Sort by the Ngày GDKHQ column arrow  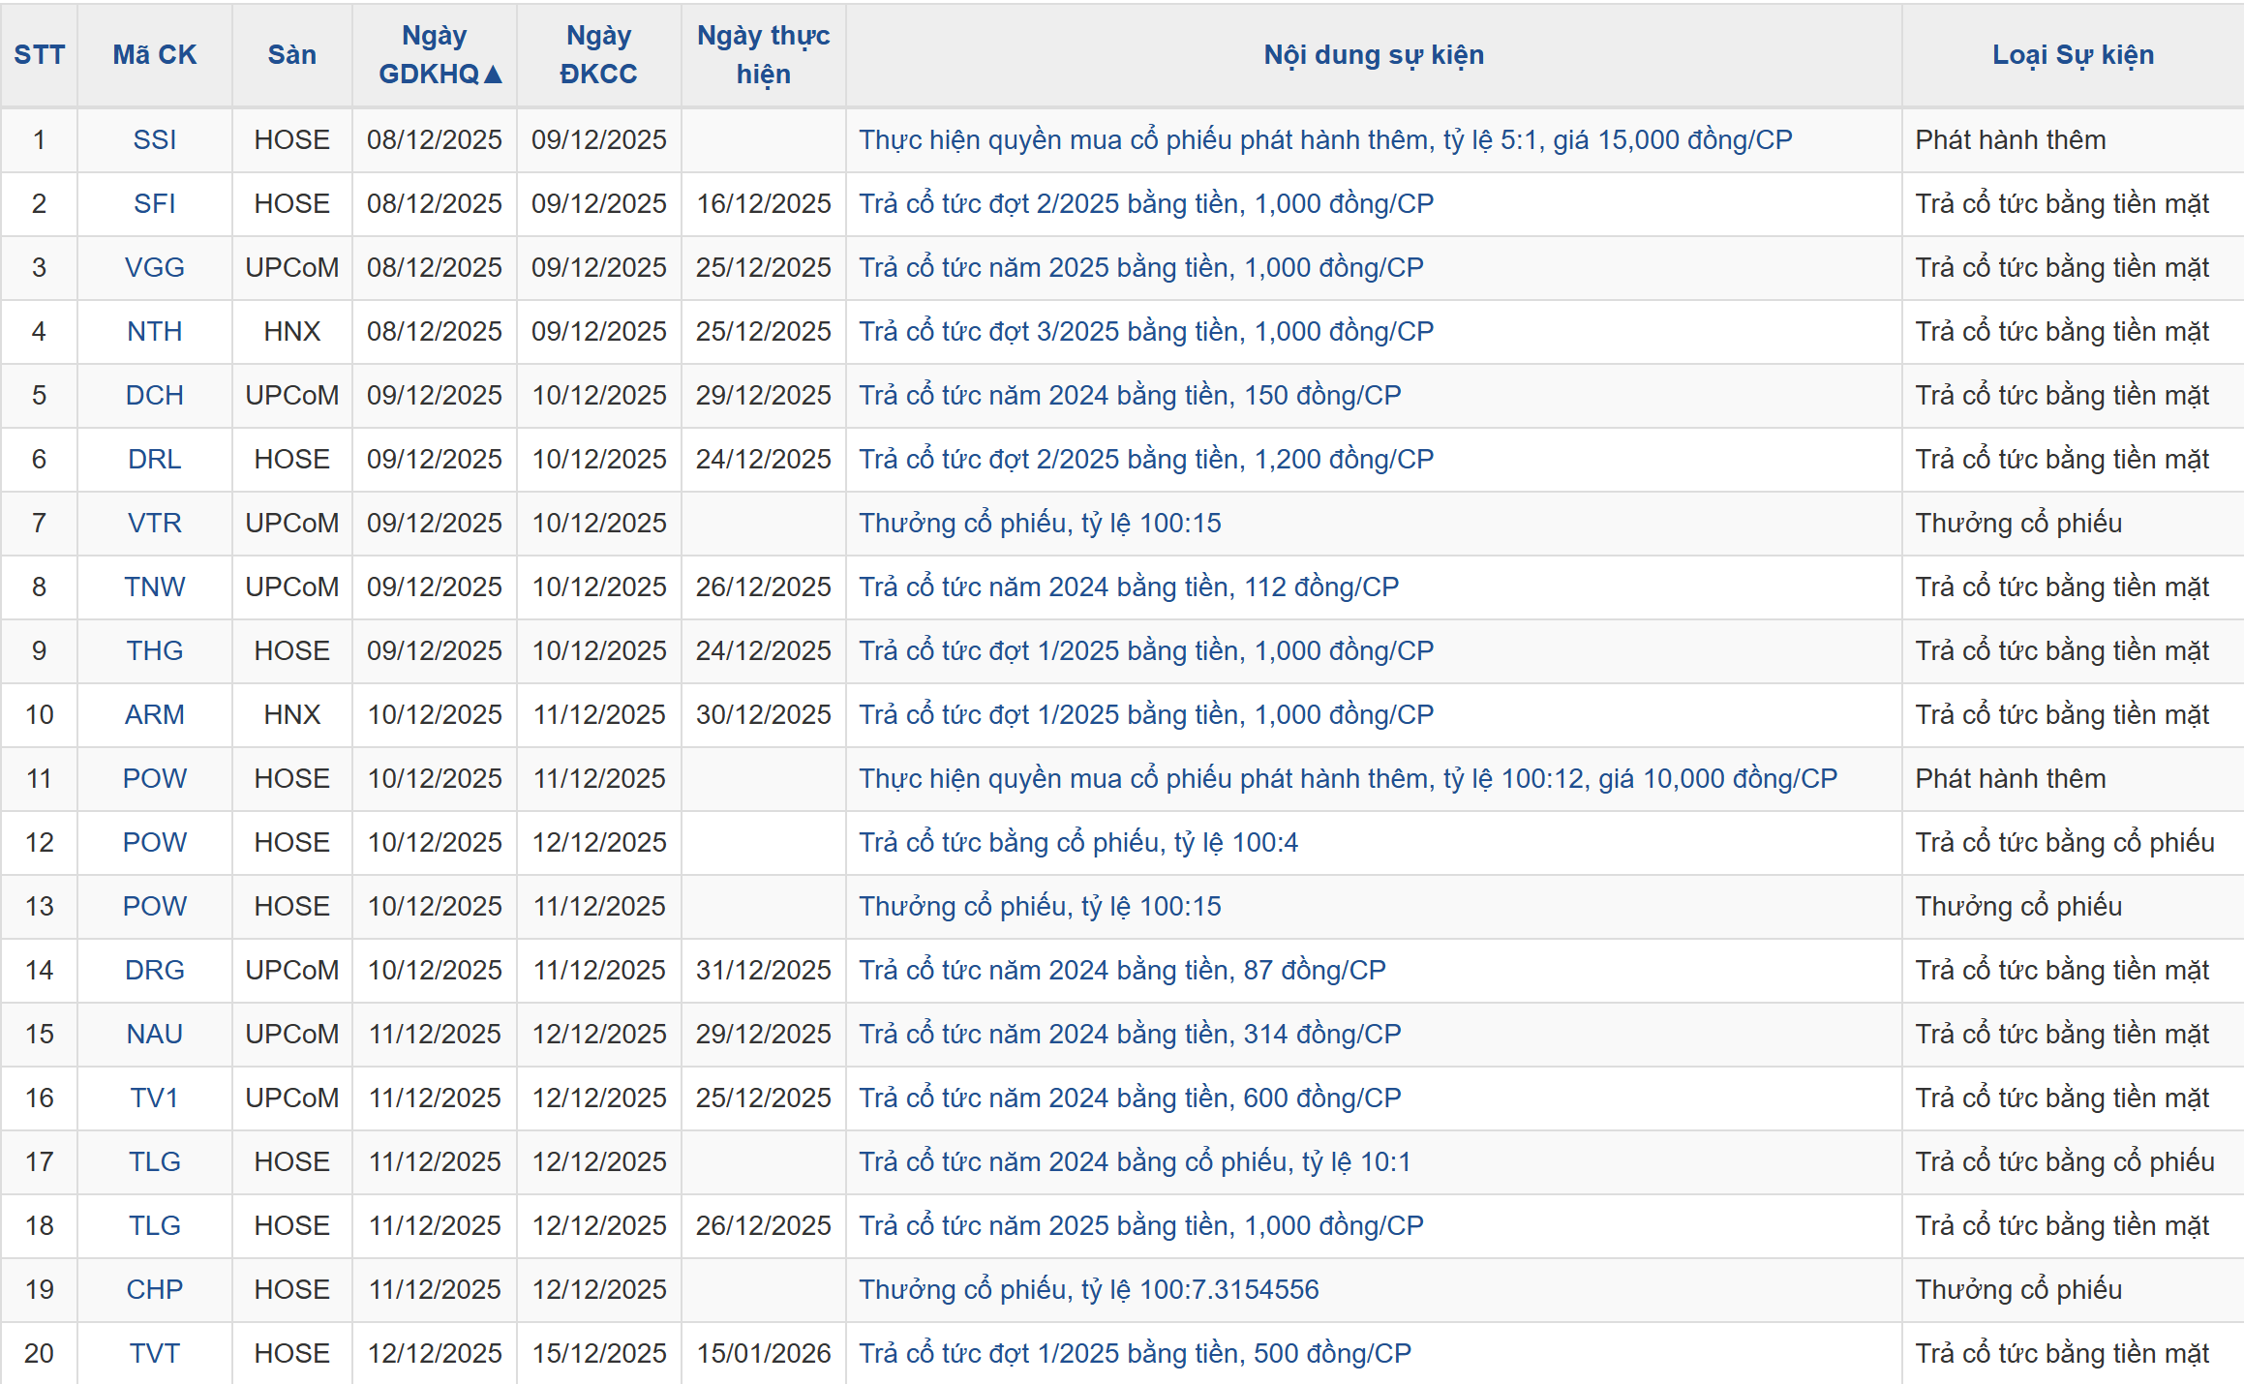492,75
